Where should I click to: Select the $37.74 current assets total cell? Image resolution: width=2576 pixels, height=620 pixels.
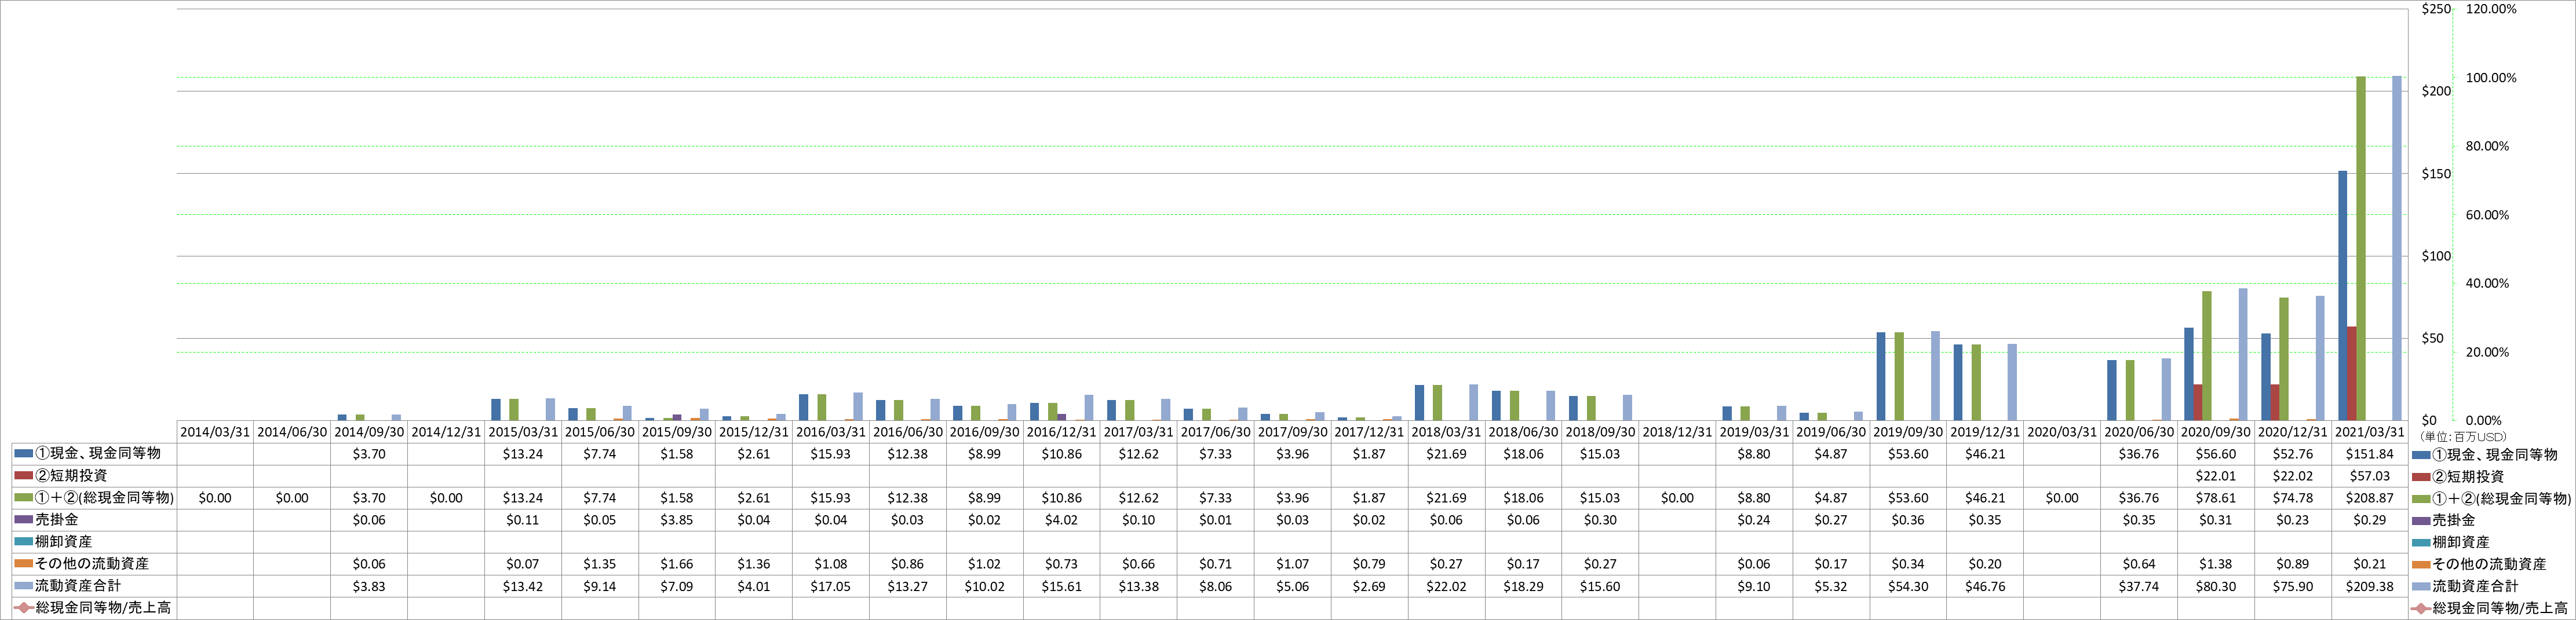click(x=2139, y=586)
